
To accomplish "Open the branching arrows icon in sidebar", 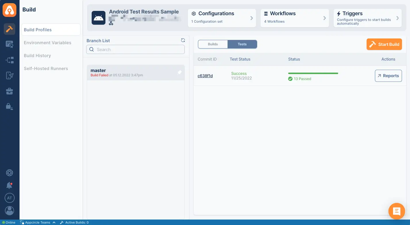I will click(x=9, y=60).
